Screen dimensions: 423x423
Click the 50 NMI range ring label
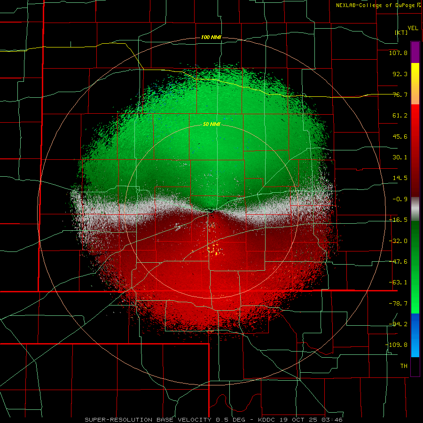(x=211, y=125)
